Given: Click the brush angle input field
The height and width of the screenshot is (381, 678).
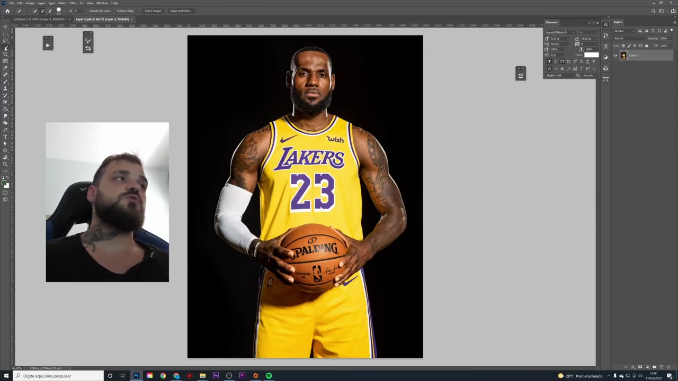Looking at the screenshot, I should click(78, 11).
